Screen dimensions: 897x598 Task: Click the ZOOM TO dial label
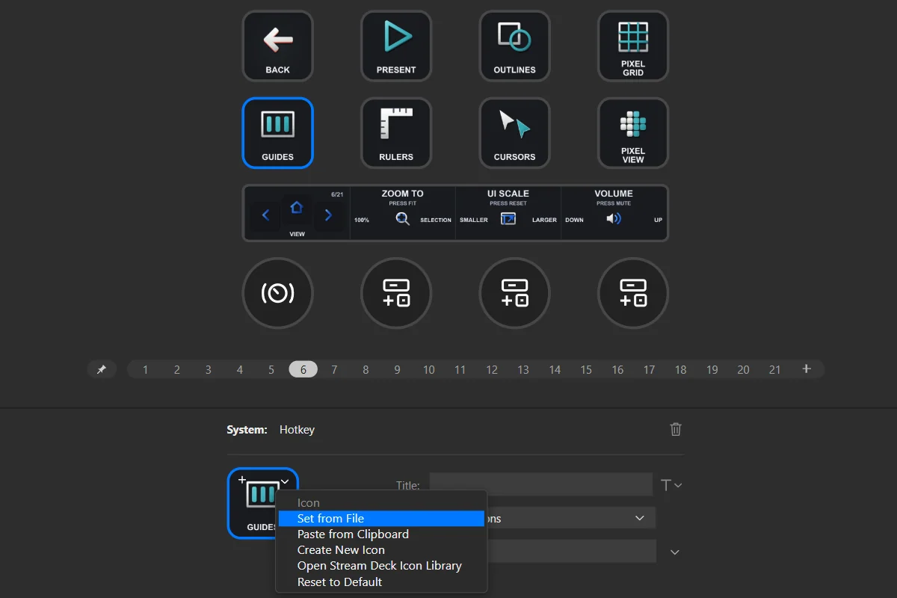[402, 194]
